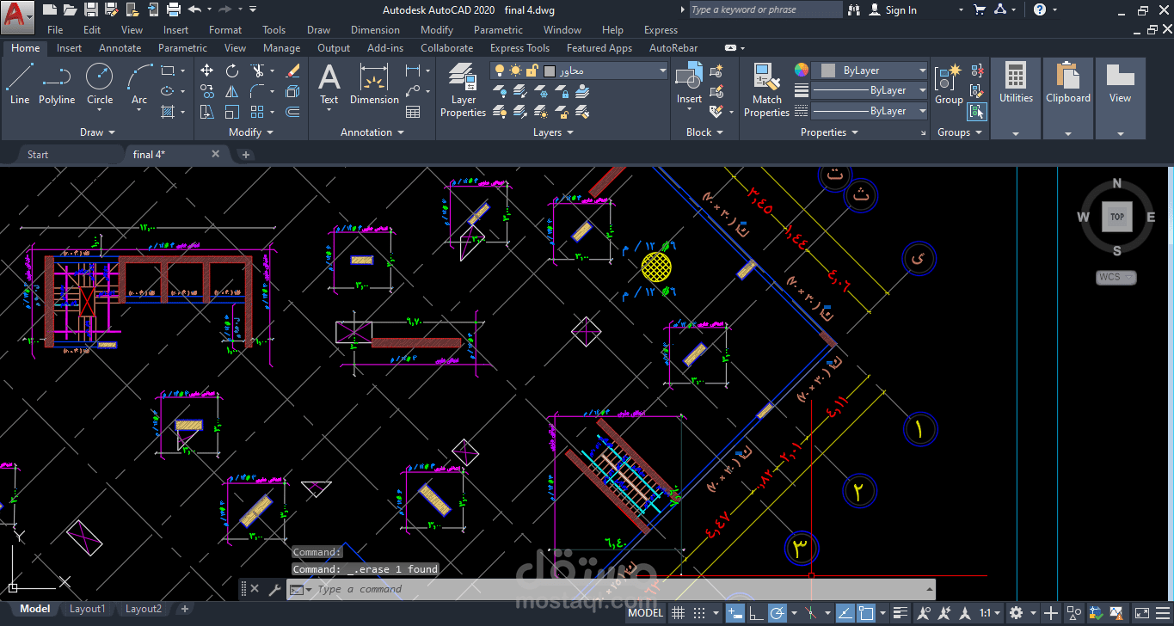Viewport: 1174px width, 626px height.
Task: Select the Mirror tool
Action: (x=232, y=91)
